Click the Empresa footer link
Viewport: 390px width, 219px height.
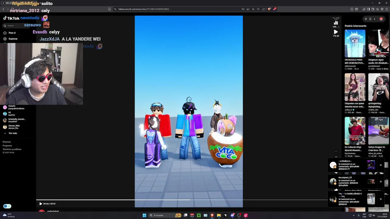[7, 142]
